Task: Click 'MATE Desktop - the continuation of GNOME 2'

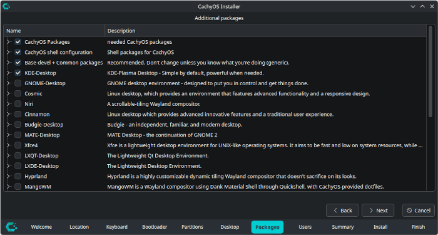Action: pos(162,135)
